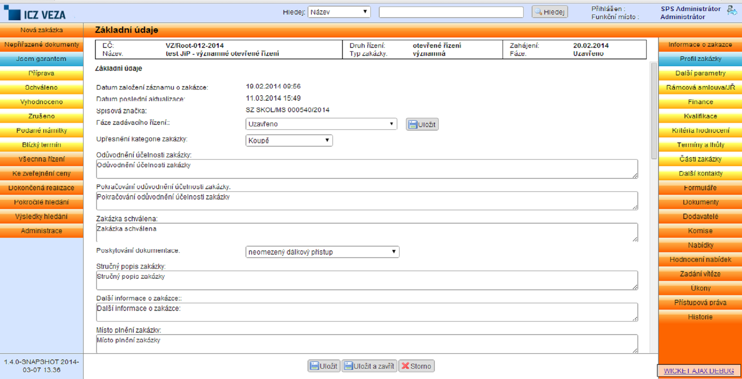The image size is (742, 379).
Task: Click in Další informace o zakázce text area
Action: 367,312
